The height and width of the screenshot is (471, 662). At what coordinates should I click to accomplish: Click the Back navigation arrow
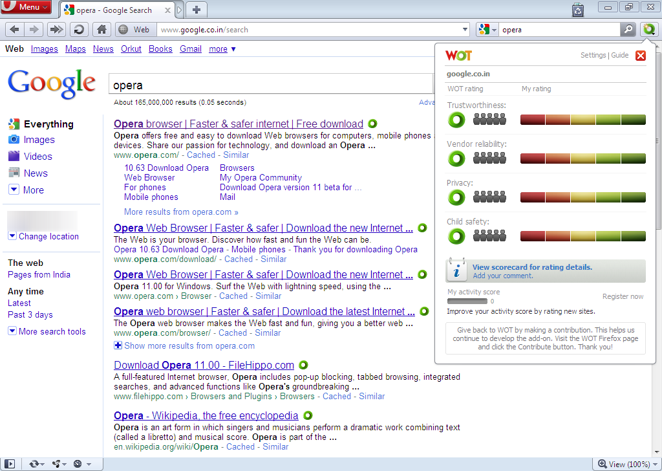(15, 29)
